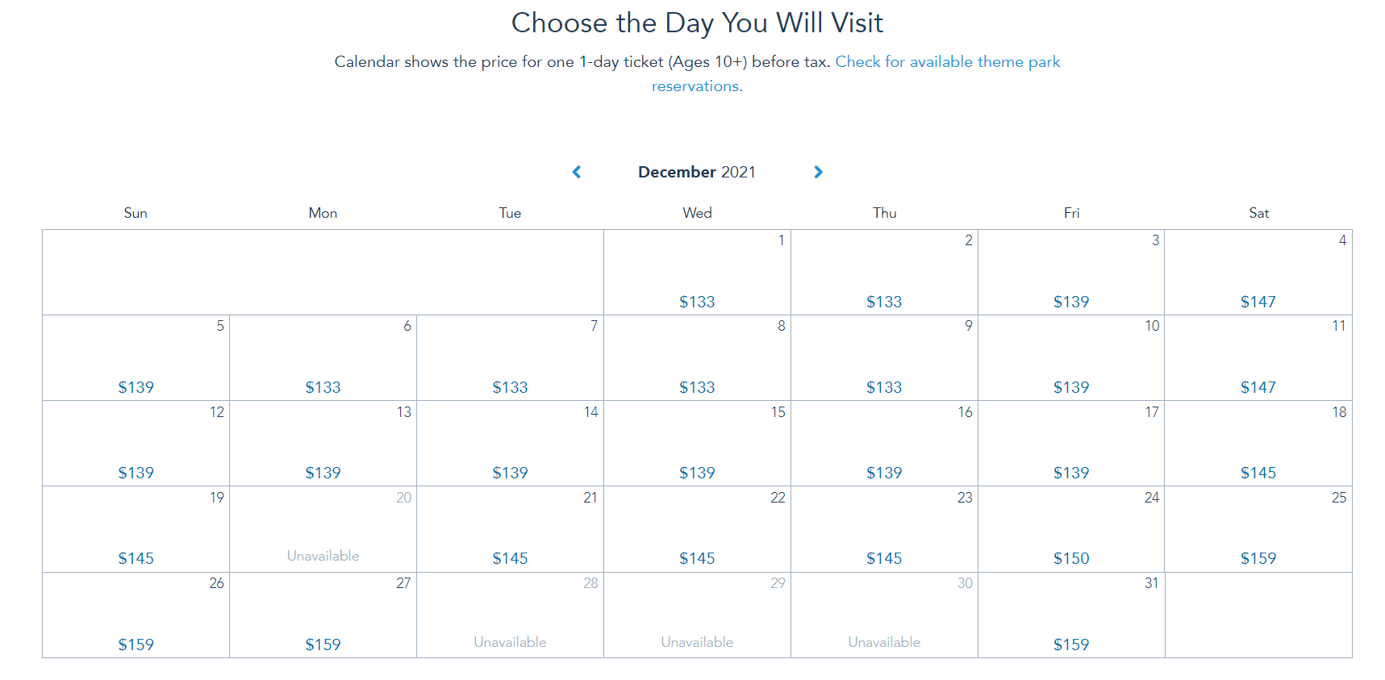
Task: Pick December 24 for $150
Action: pos(1071,529)
